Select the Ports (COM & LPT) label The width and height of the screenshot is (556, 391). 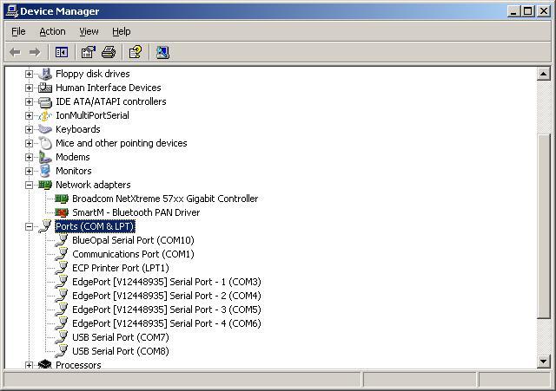(95, 226)
